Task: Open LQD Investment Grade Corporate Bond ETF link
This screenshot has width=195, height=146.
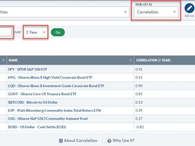Action: 56,86
